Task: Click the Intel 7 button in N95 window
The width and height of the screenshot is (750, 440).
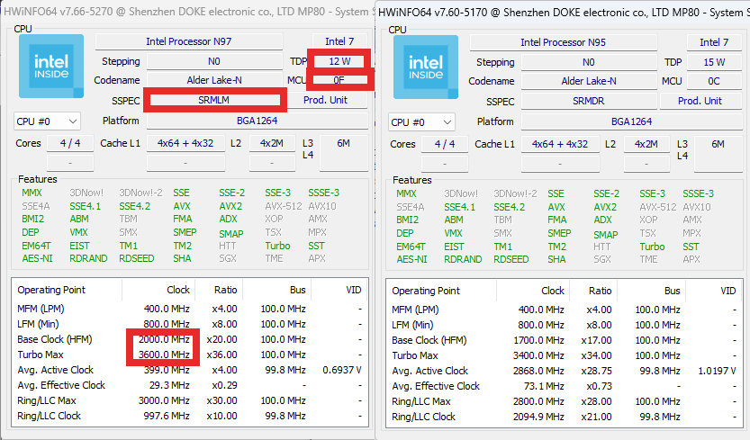Action: tap(714, 42)
